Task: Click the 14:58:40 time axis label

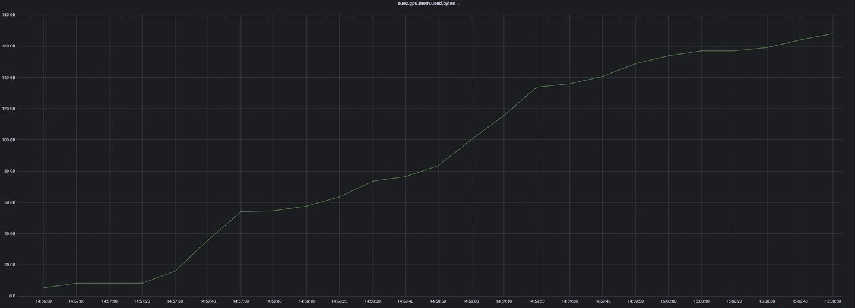Action: point(405,301)
